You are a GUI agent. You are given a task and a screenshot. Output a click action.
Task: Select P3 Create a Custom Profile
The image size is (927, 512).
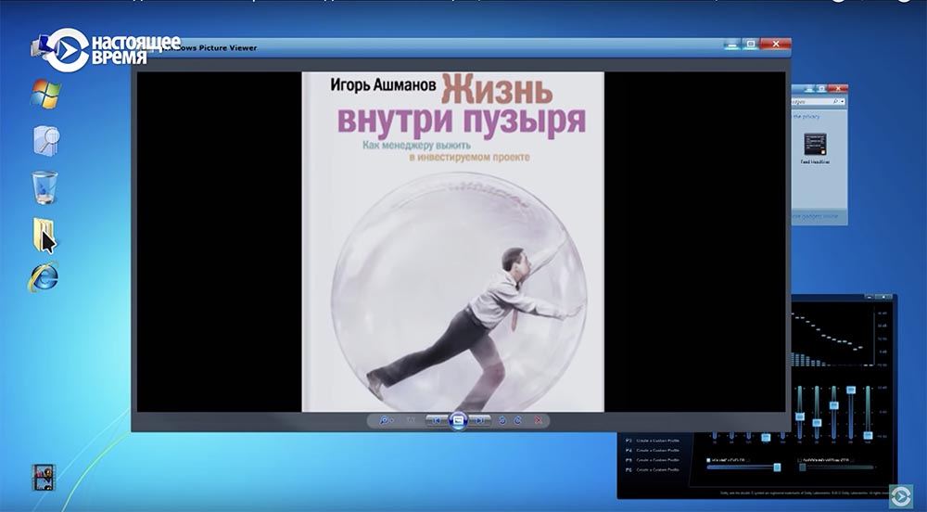(x=653, y=441)
